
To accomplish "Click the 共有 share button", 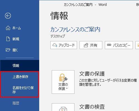I will tap(91, 45).
